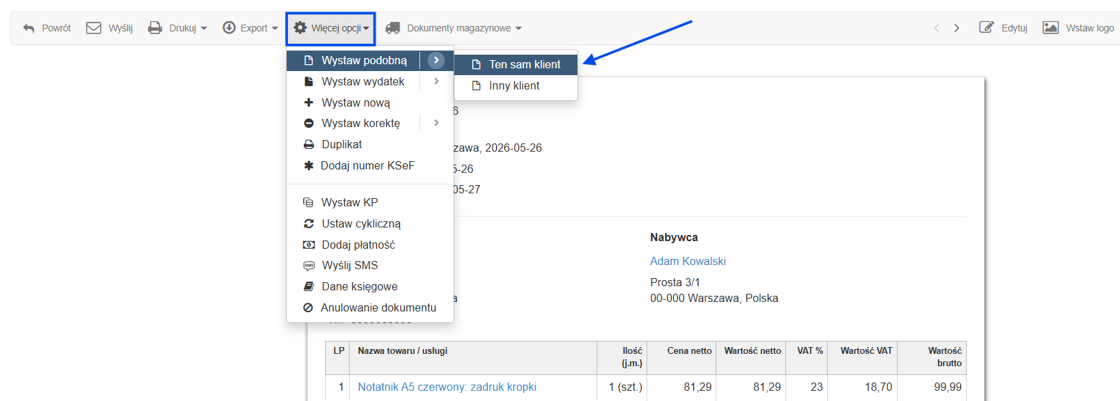
Task: Click the coins icon beside Wystaw KP
Action: [309, 202]
